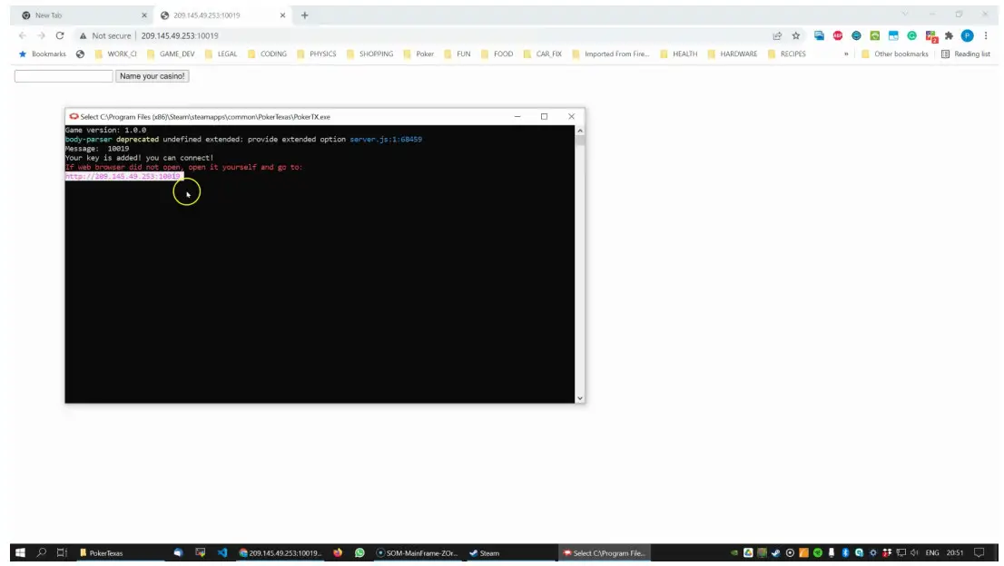Open the Windows Start menu
1004x566 pixels.
pos(20,552)
